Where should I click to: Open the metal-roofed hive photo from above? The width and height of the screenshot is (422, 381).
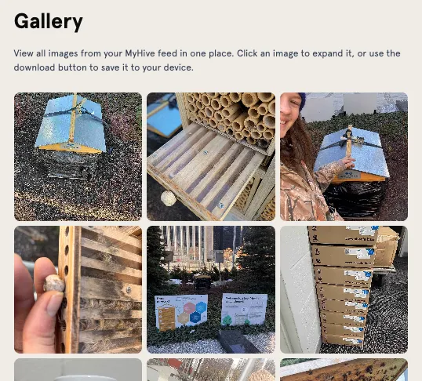click(x=78, y=157)
